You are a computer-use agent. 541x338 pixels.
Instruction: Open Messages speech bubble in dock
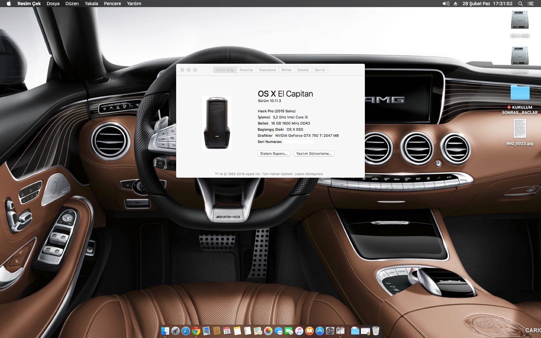coord(279,331)
